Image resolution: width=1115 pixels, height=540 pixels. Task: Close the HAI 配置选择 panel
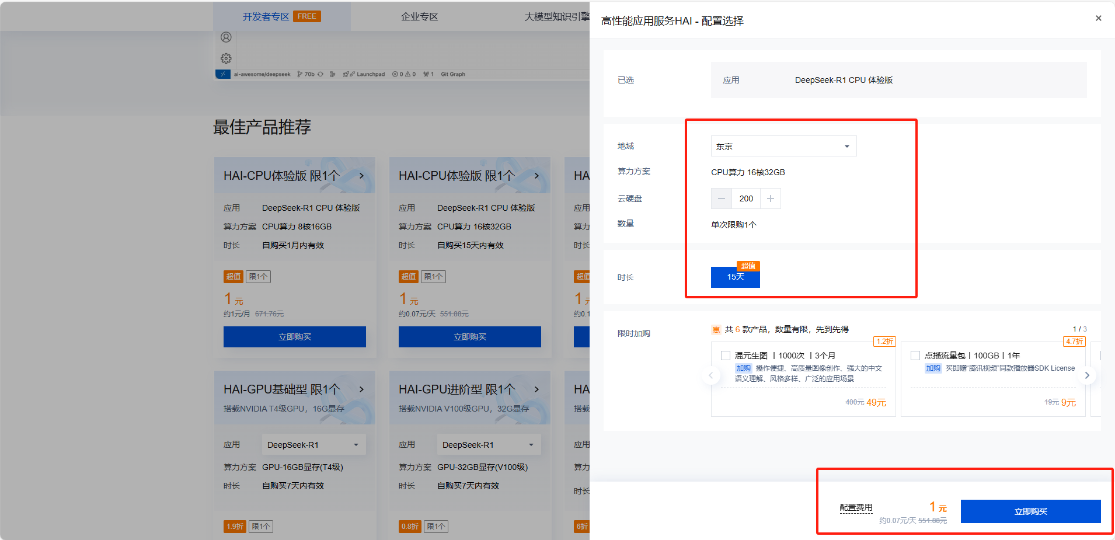[x=1098, y=18]
